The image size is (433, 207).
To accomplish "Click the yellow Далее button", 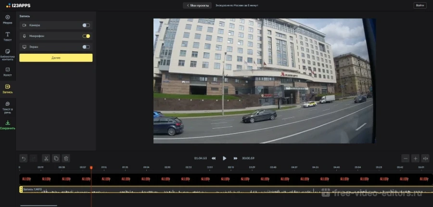I will pos(56,58).
